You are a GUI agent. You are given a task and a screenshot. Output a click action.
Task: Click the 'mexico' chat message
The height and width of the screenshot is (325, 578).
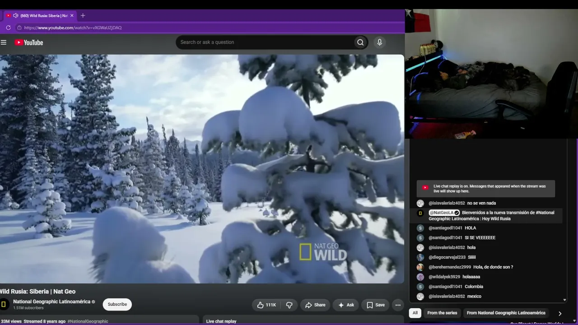point(474,297)
